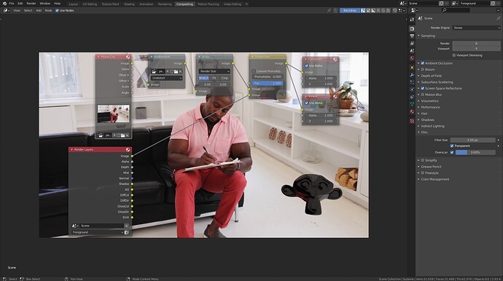The width and height of the screenshot is (503, 281).
Task: Open the Modifiers wrench icon
Action: [x=412, y=75]
